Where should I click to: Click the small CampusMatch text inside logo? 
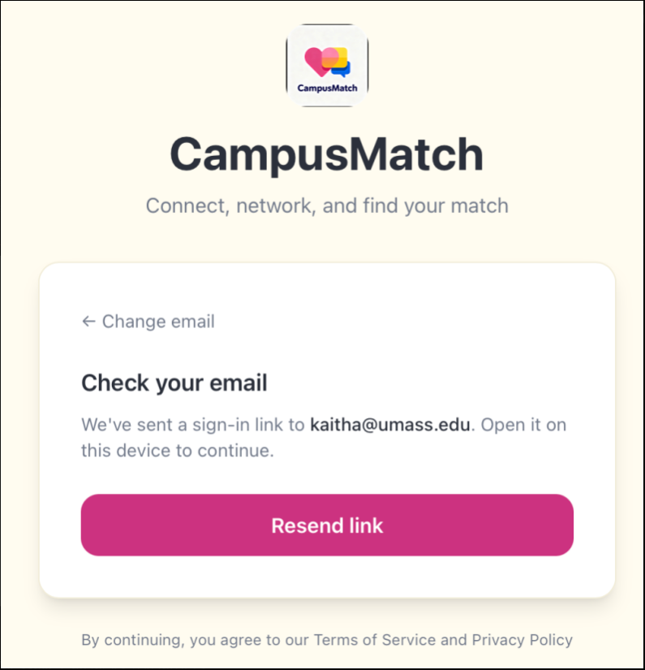tap(327, 88)
